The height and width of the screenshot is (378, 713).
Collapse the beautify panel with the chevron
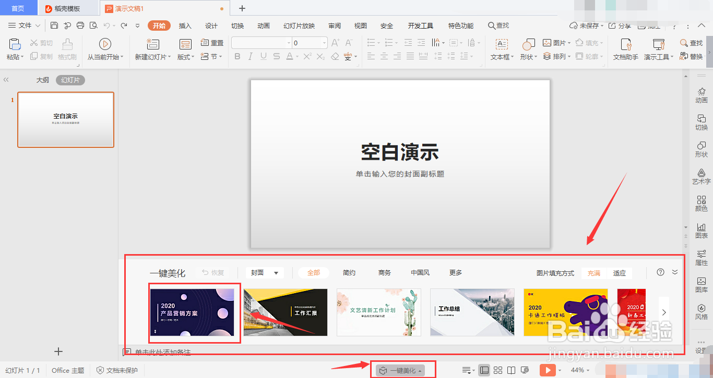click(x=674, y=272)
